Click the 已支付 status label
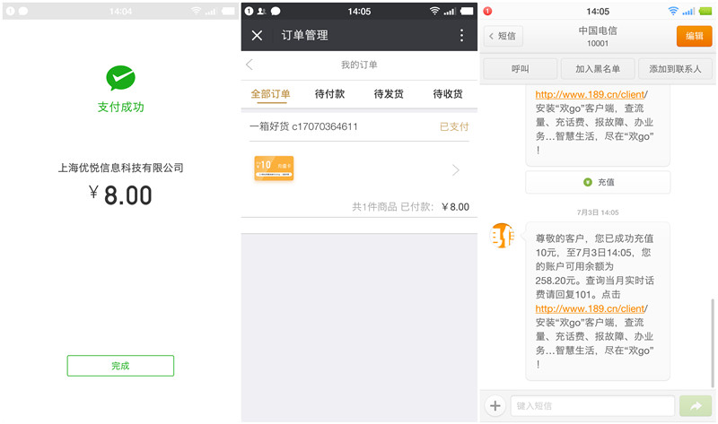The width and height of the screenshot is (718, 424). [454, 126]
